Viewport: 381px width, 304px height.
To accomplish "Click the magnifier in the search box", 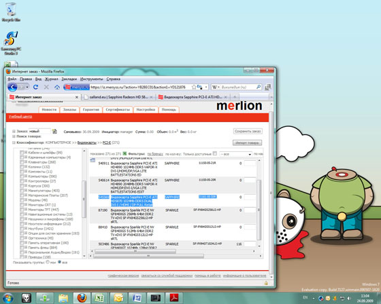I will point(259,87).
